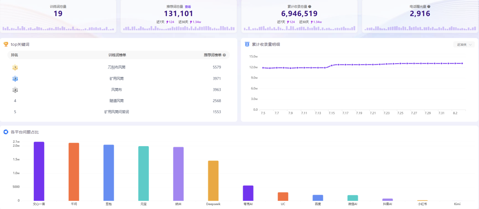
Task: Select the keyword 矿用风筒问答词
Action: 117,112
